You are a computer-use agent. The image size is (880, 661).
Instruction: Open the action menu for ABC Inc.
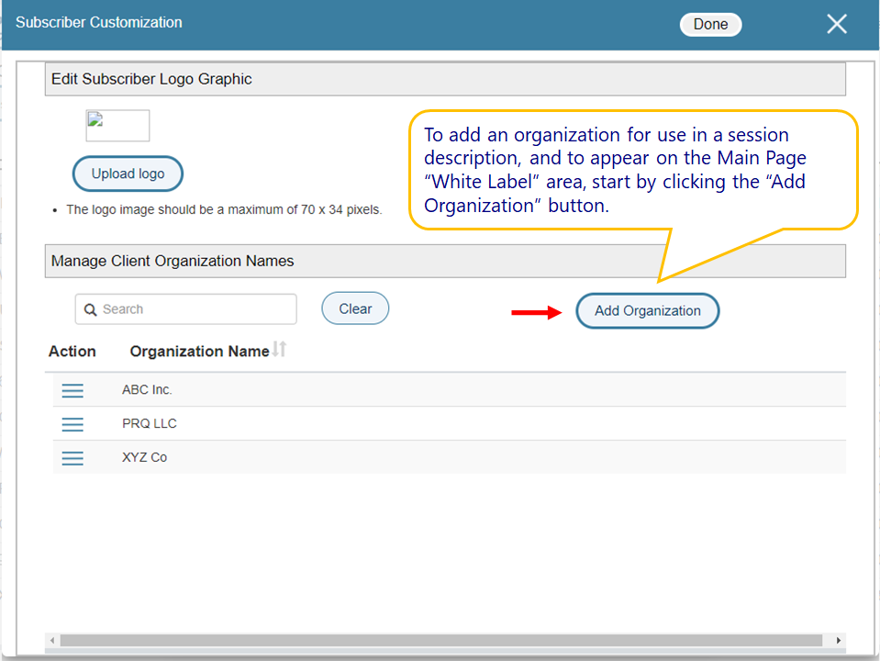[x=72, y=391]
